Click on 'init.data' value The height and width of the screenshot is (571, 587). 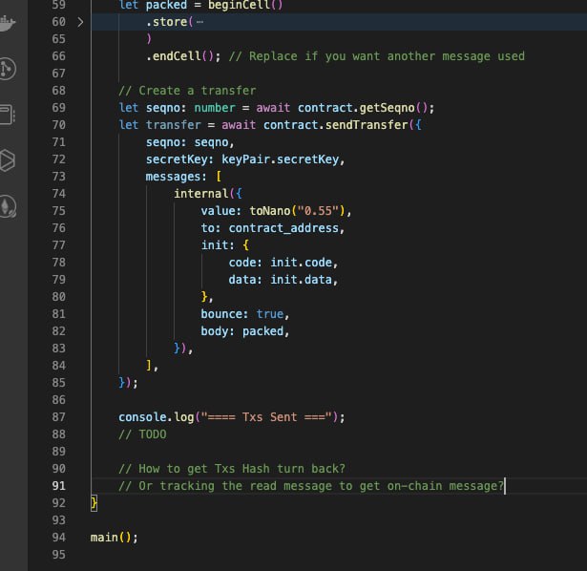coord(301,280)
